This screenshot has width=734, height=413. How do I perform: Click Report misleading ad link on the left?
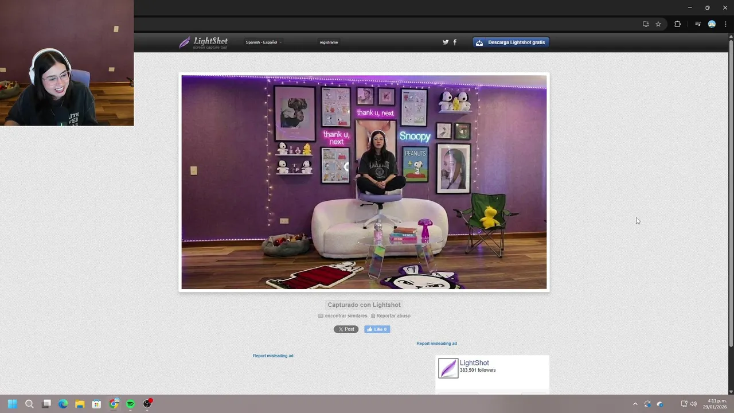tap(273, 356)
